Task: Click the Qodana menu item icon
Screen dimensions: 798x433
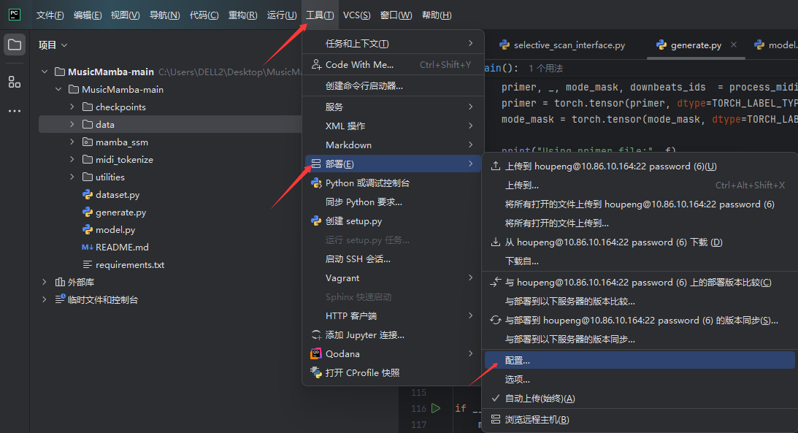Action: pyautogui.click(x=316, y=354)
